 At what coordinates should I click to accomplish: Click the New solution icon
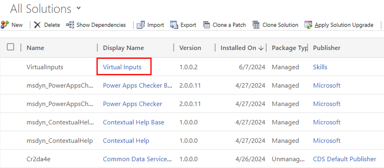(x=5, y=25)
